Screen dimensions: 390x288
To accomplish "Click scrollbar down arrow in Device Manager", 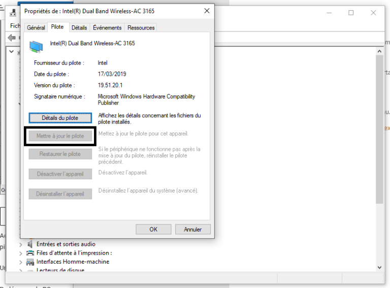I will 379,268.
